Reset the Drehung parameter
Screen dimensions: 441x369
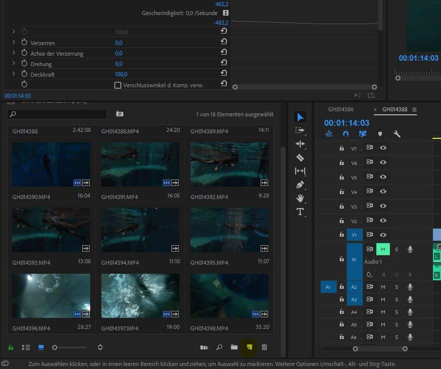pos(224,63)
